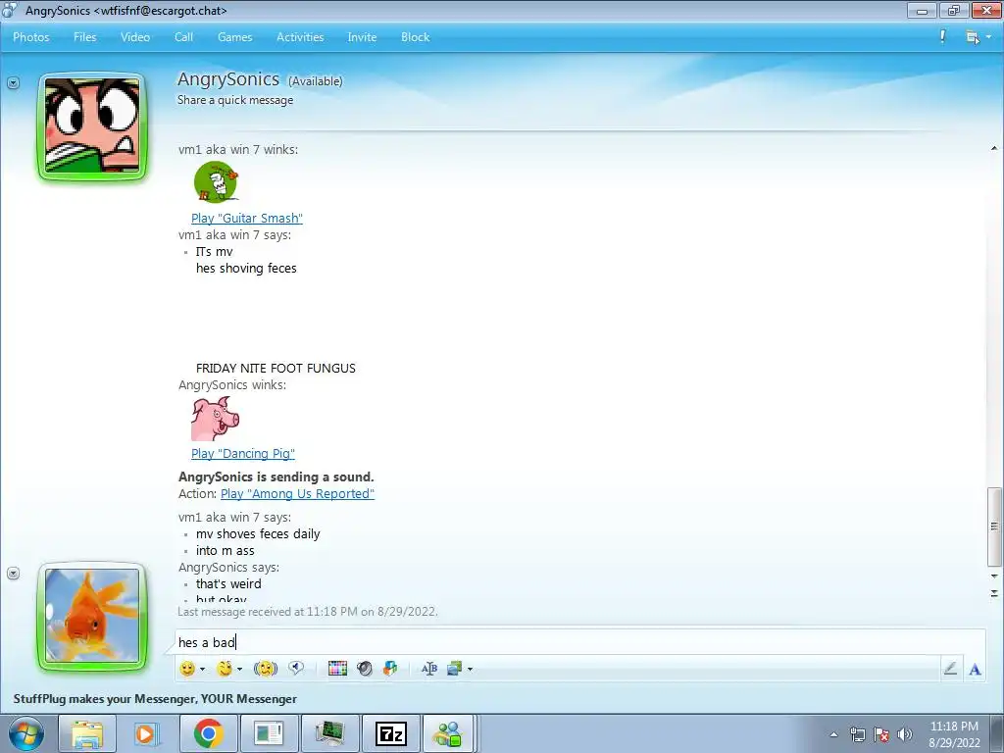Open the color grid plugin icon
Image resolution: width=1004 pixels, height=753 pixels.
point(337,669)
